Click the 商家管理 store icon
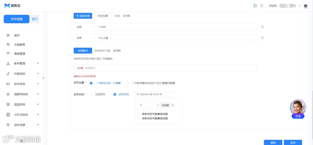 (x=8, y=54)
